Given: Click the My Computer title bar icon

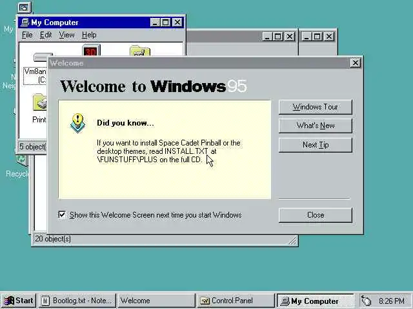Looking at the screenshot, I should (25, 23).
